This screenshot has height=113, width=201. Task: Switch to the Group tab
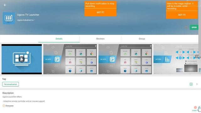(142, 39)
